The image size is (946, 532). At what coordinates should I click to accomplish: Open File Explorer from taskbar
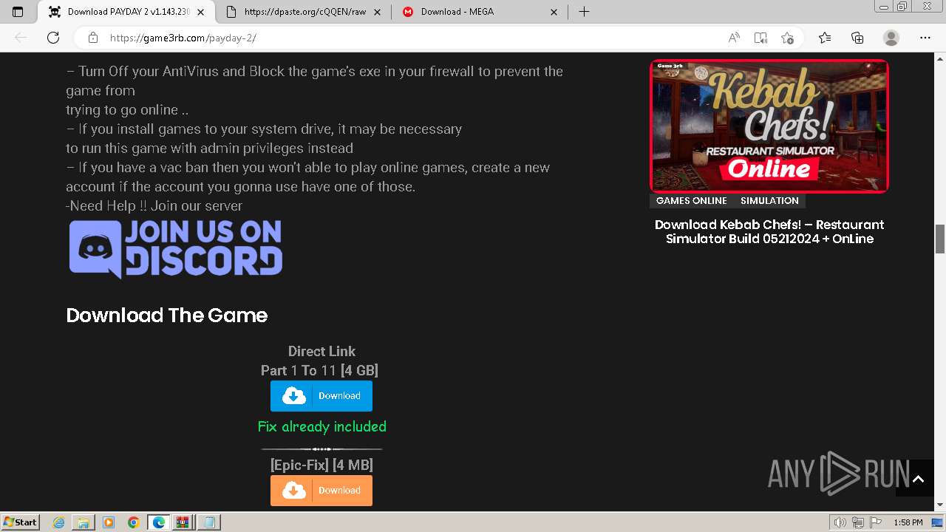84,522
